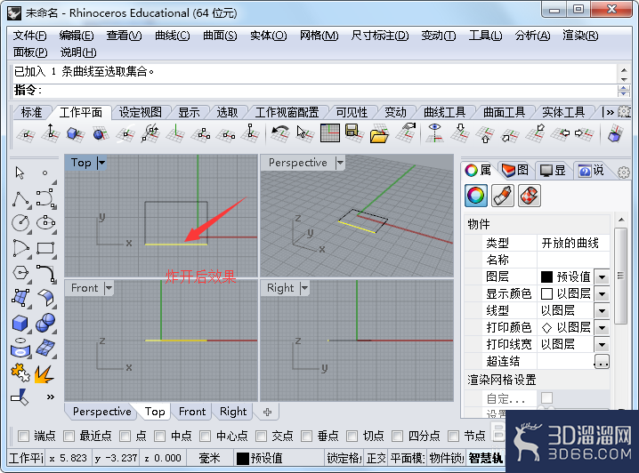639x473 pixels.
Task: Expand the 打印颜色 dropdown
Action: [602, 328]
